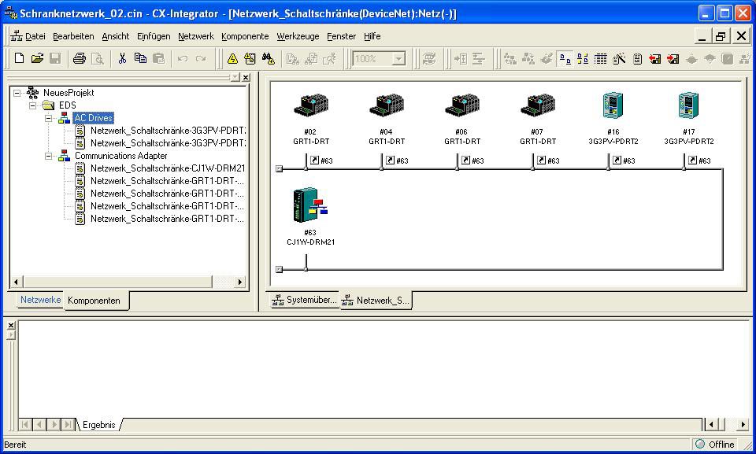This screenshot has height=454, width=756.
Task: Click the second red-arrow floppy disk icon
Action: tap(673, 59)
